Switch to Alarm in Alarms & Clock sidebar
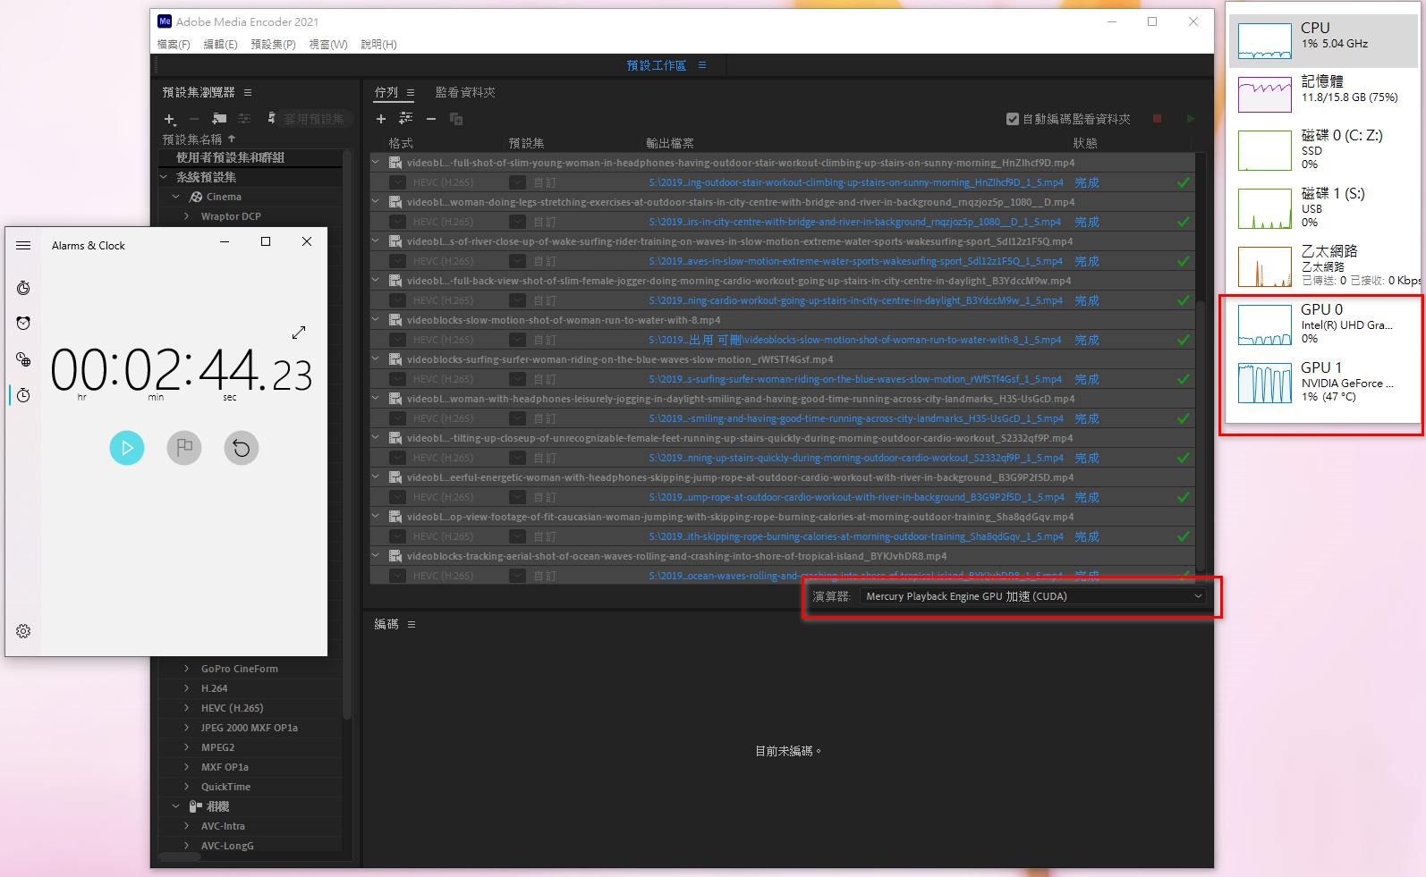The width and height of the screenshot is (1426, 877). (x=23, y=324)
